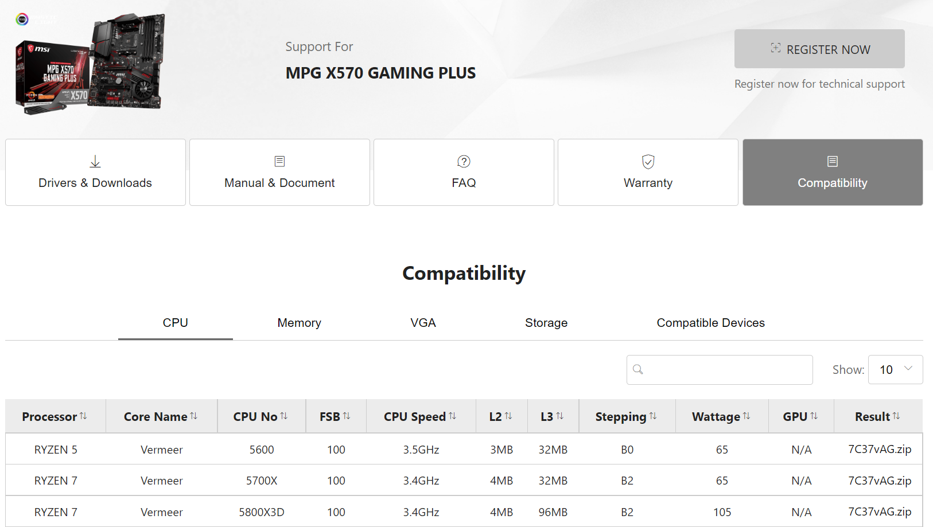Switch to the Memory tab

point(299,323)
